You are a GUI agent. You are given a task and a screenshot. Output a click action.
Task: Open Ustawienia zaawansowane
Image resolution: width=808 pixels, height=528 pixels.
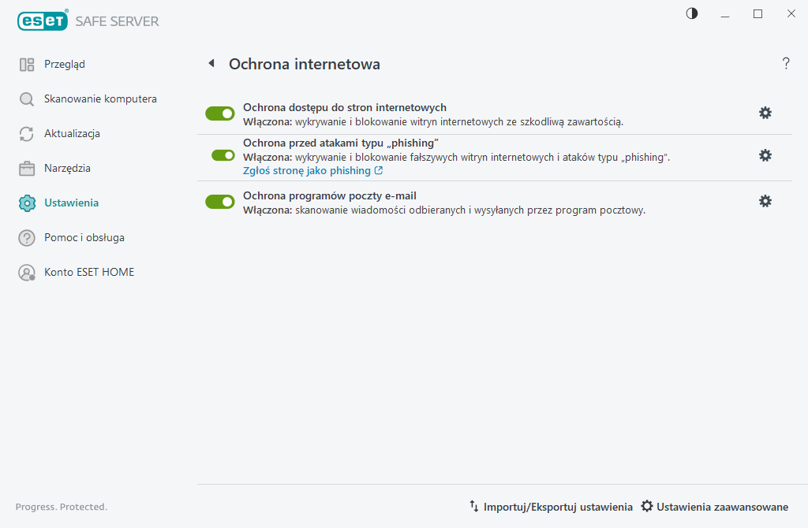(716, 507)
